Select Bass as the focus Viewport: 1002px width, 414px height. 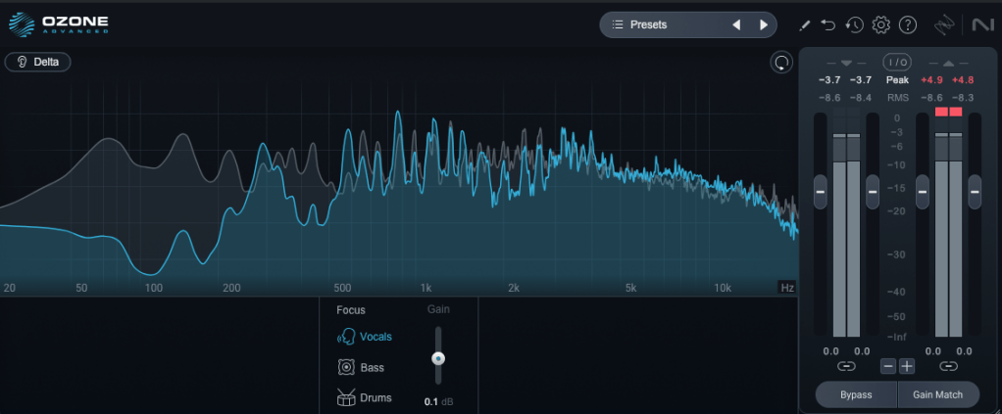click(361, 368)
